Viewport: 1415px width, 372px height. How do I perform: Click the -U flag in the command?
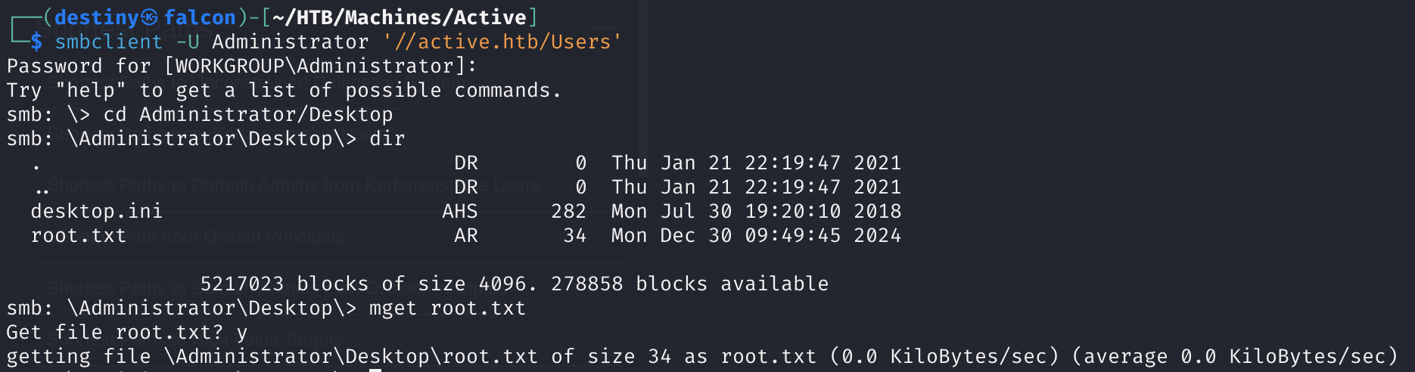click(x=188, y=42)
